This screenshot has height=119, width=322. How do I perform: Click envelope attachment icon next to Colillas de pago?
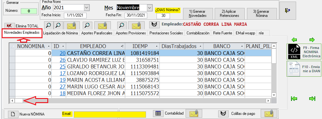(x=269, y=113)
